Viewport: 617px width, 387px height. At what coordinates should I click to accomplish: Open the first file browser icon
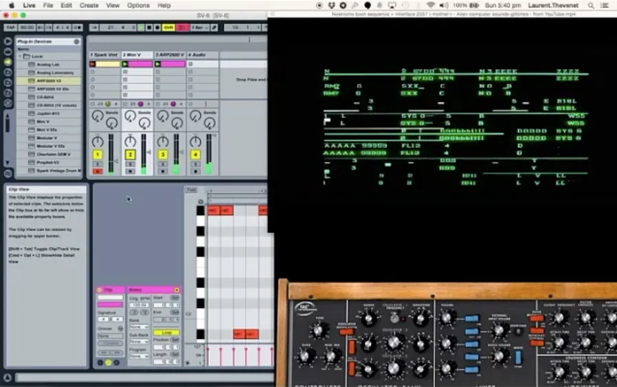pyautogui.click(x=8, y=72)
